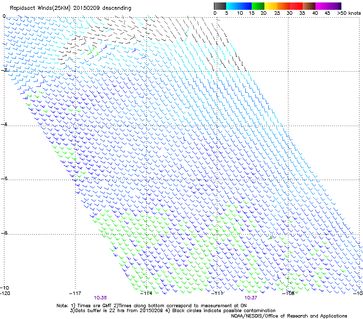
Task: Click the 'Times are GMT' note line
Action: pos(152,306)
